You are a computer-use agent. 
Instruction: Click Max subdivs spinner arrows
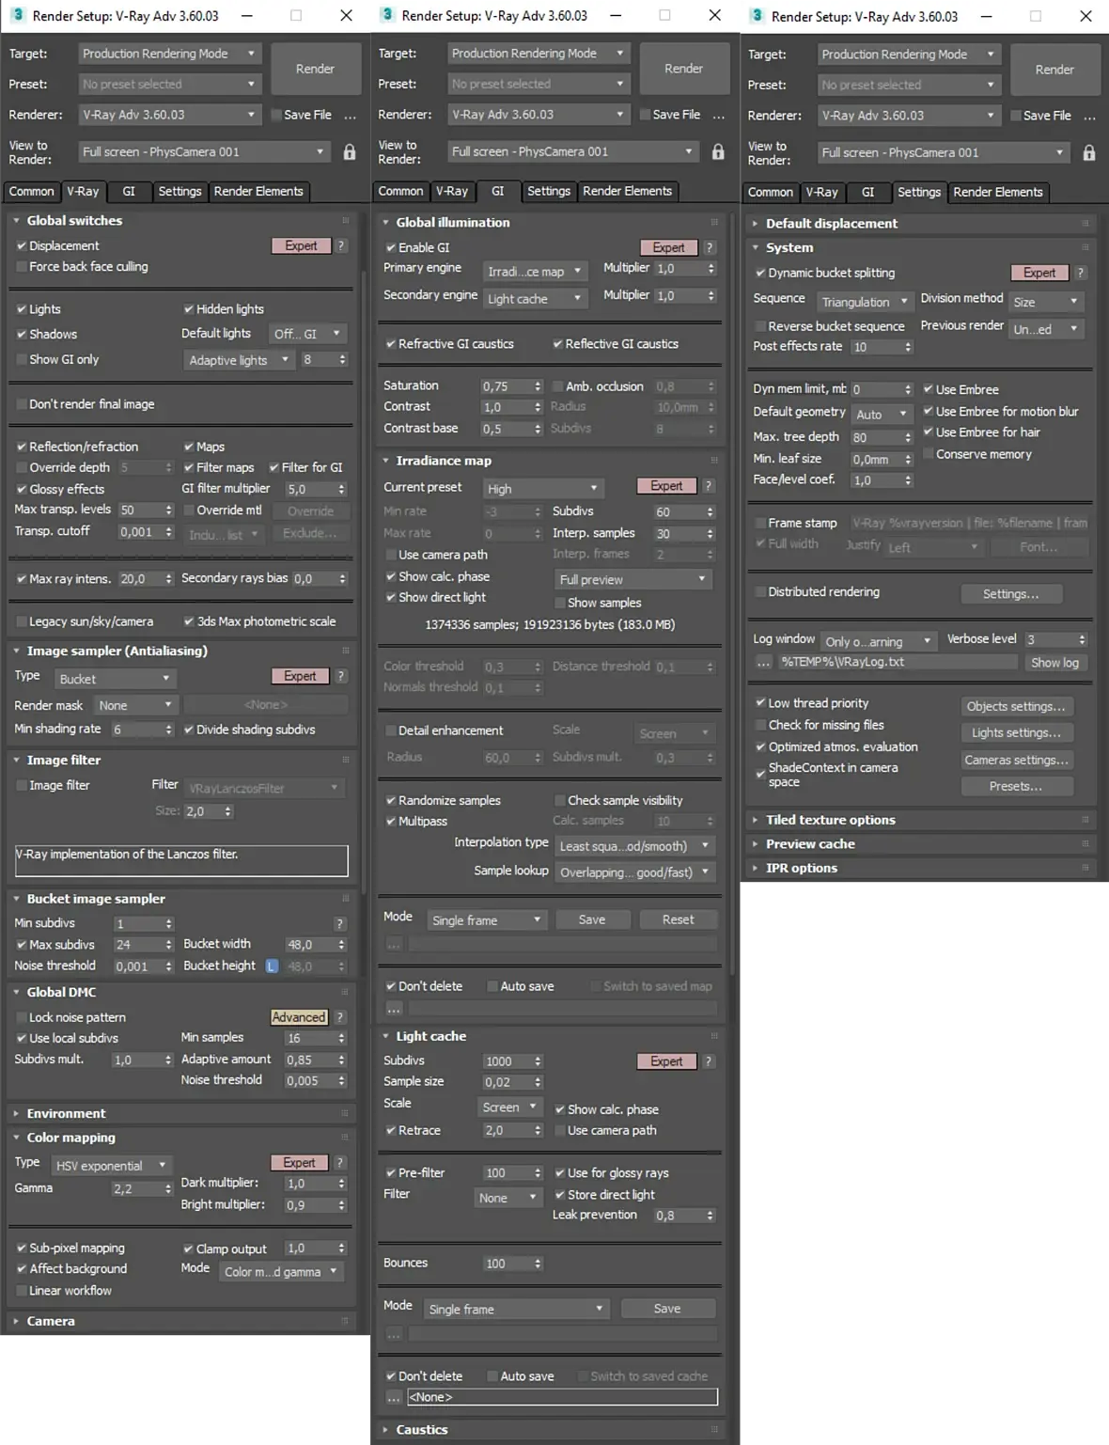(169, 945)
